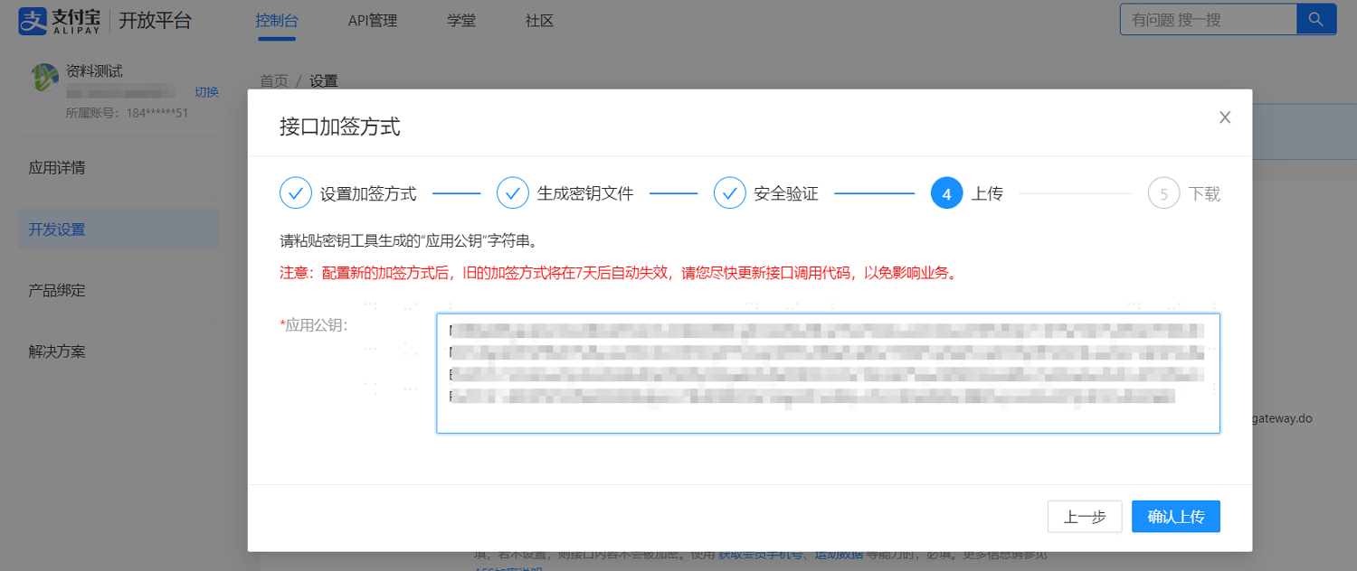Click the 有问题 搜一搜 search field
Image resolution: width=1357 pixels, height=571 pixels.
click(1208, 19)
